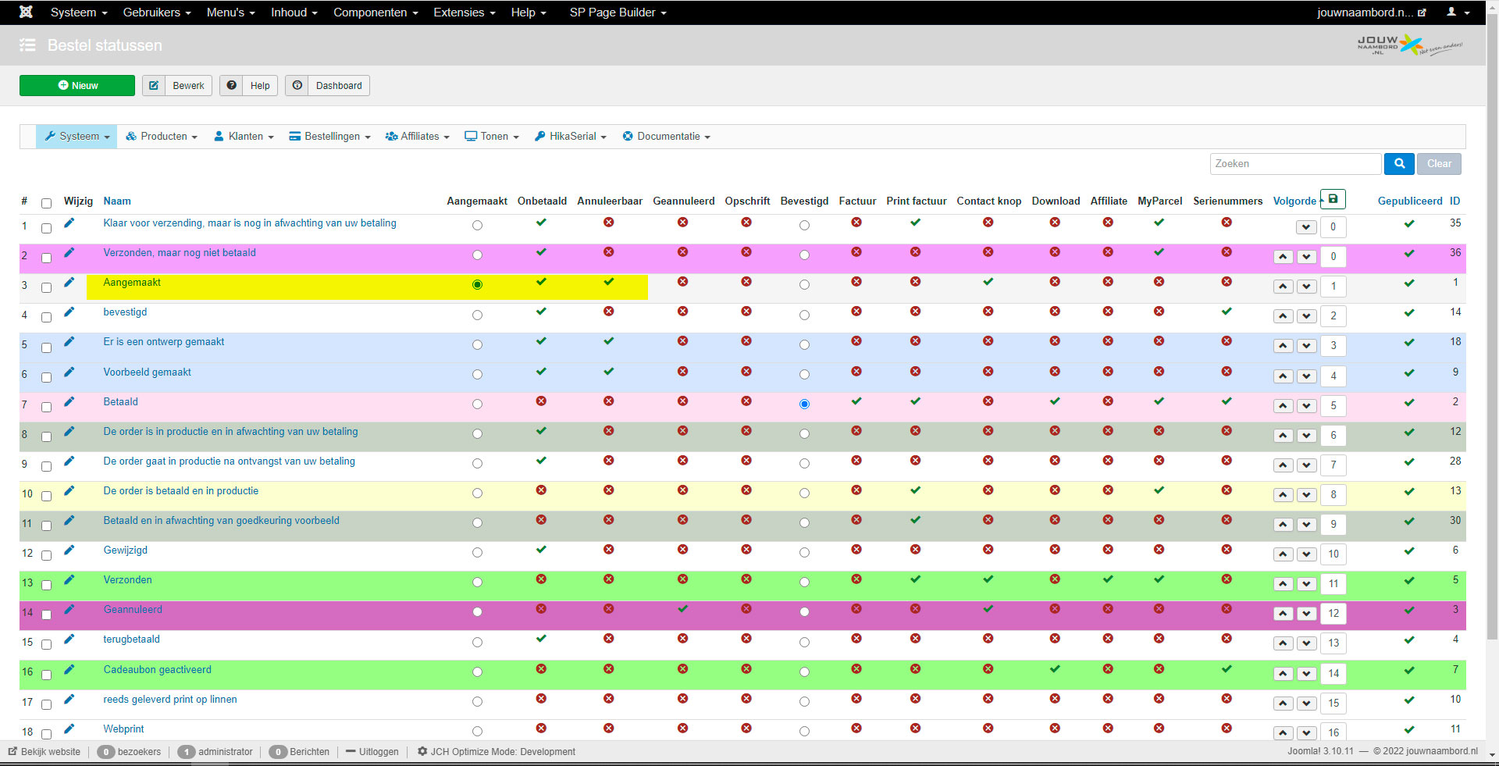1499x766 pixels.
Task: Check the select-all checkbox in header
Action: [x=47, y=203]
